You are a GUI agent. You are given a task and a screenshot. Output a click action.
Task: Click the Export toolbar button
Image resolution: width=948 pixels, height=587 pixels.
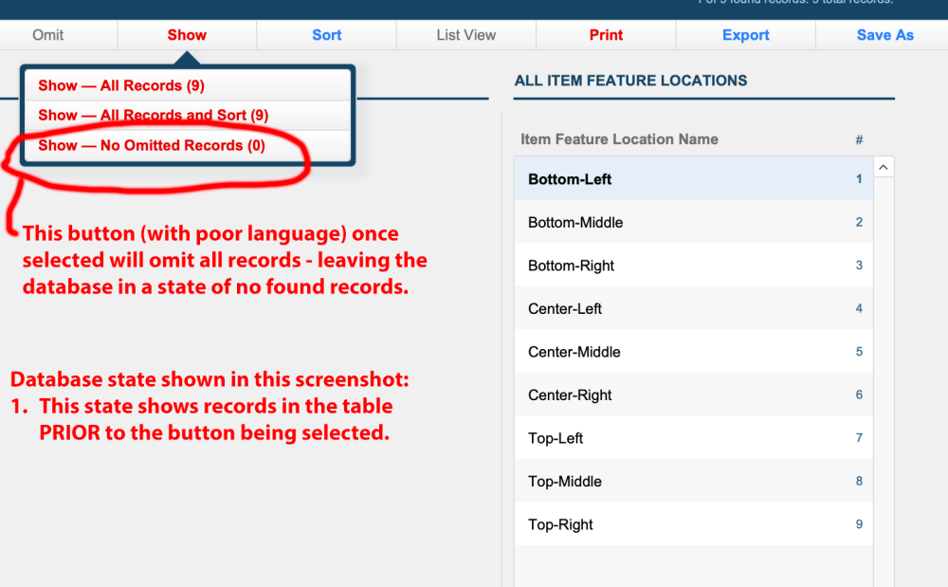coord(745,35)
